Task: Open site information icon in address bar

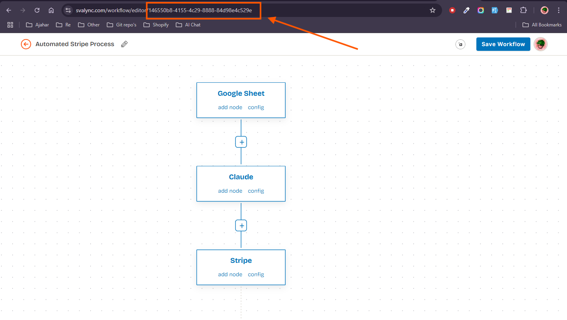Action: point(68,10)
